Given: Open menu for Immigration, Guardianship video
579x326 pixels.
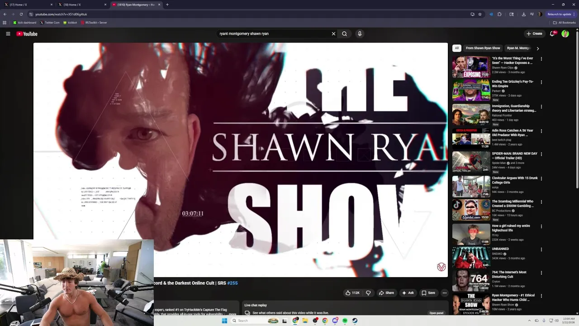Looking at the screenshot, I should click(541, 106).
